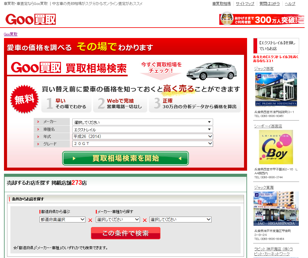Open the ヘルプ link
Screen dimensions: 308x258
[290, 4]
